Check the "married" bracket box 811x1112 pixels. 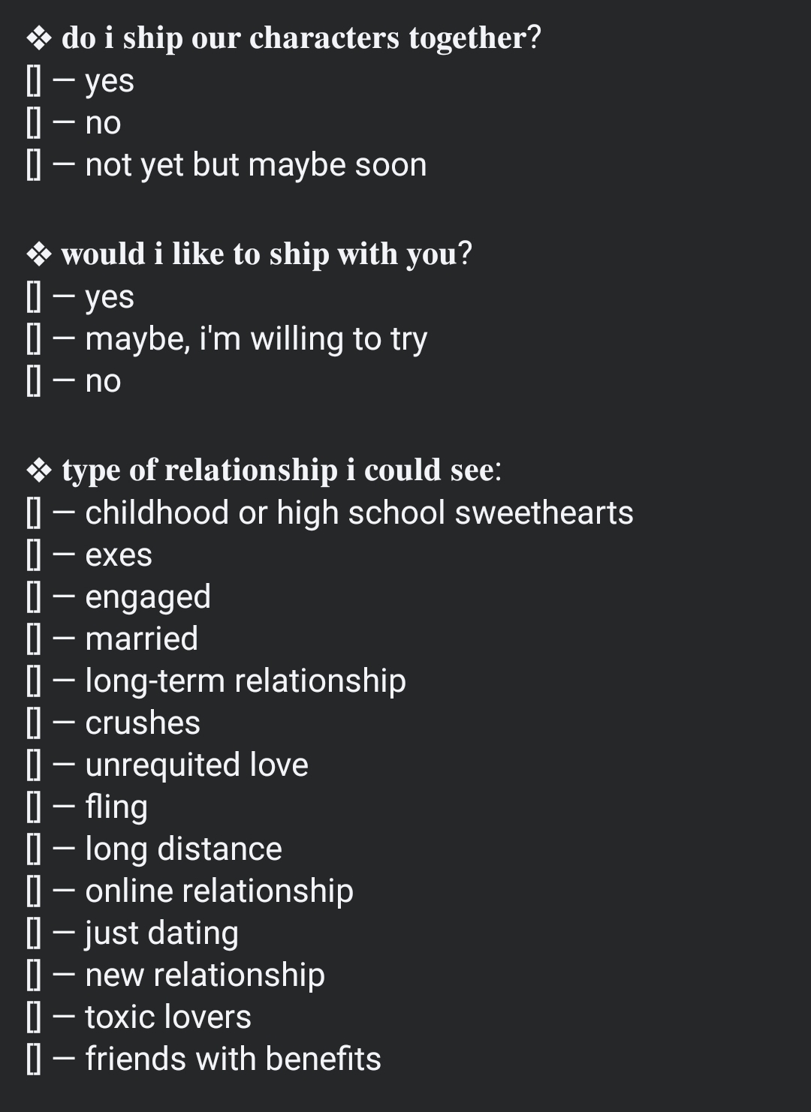click(x=34, y=640)
